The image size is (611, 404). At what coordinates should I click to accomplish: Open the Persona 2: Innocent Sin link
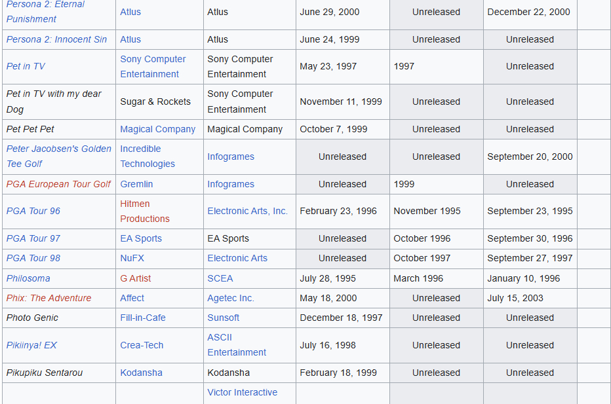point(56,39)
